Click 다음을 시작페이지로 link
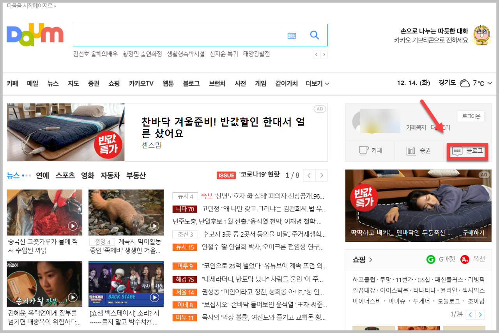This screenshot has width=499, height=333. 31,6
